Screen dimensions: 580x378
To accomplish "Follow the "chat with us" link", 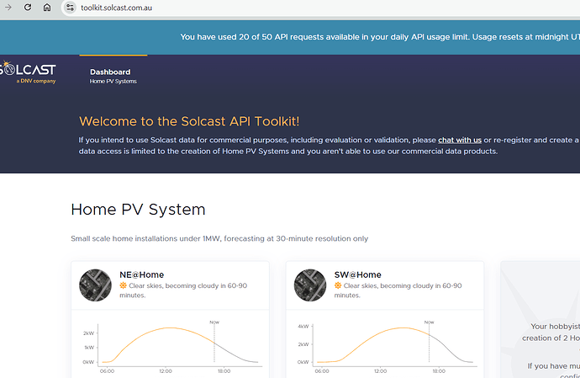I will click(x=459, y=140).
